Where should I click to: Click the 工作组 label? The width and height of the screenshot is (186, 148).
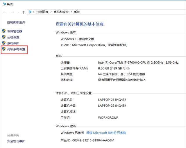point(65,117)
